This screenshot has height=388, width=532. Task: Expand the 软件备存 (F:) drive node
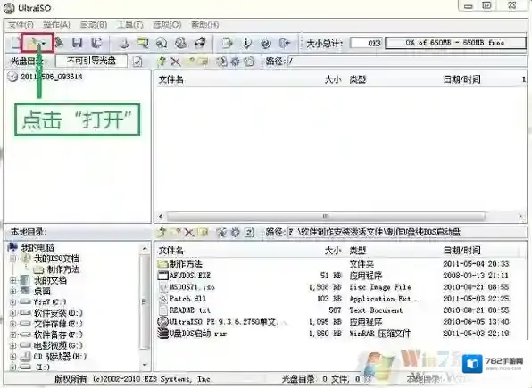12,334
